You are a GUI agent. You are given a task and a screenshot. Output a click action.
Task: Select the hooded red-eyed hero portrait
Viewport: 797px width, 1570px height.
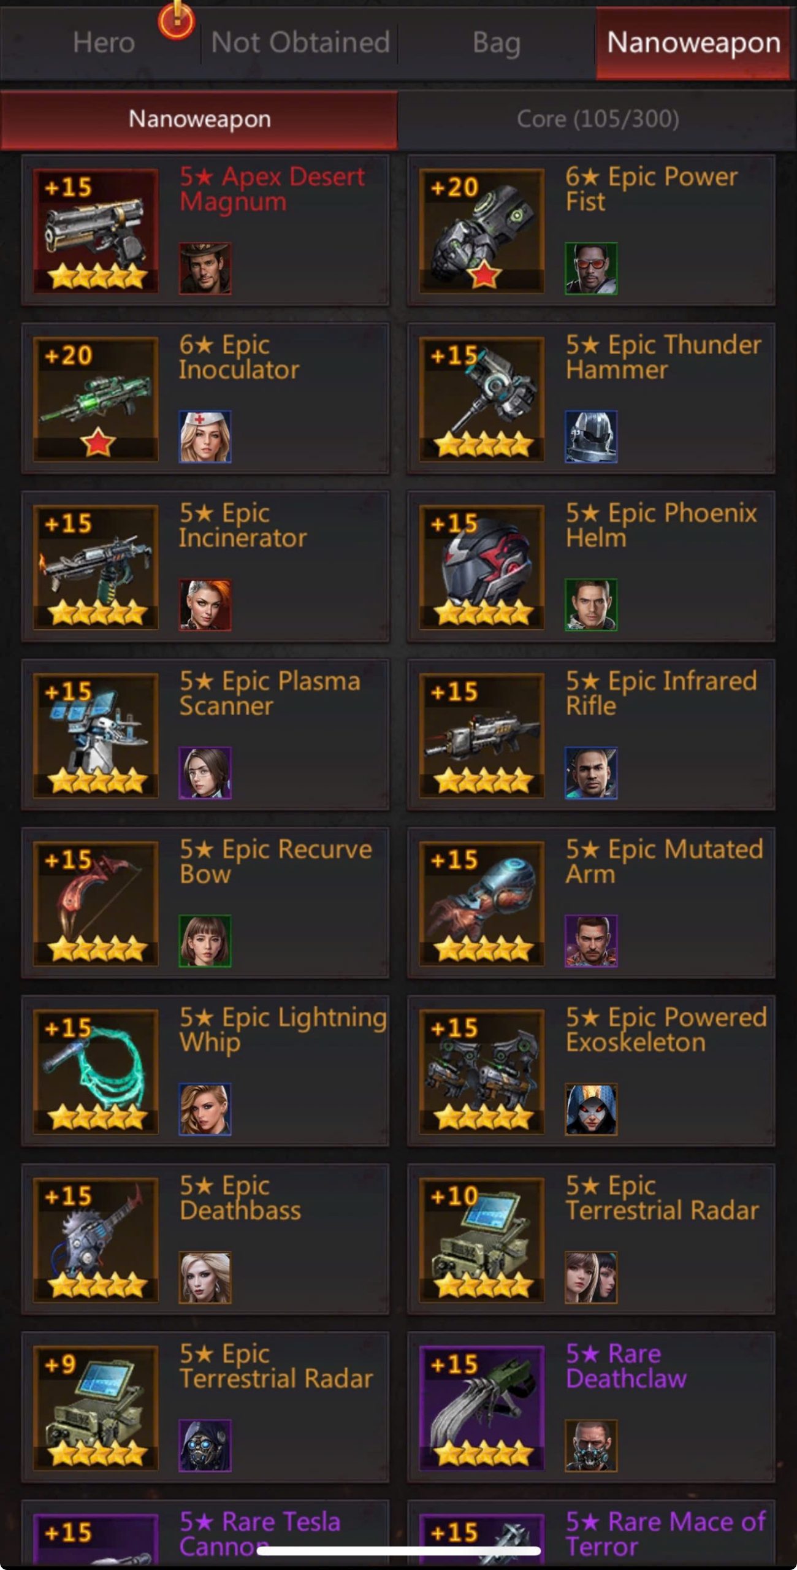pos(591,1109)
